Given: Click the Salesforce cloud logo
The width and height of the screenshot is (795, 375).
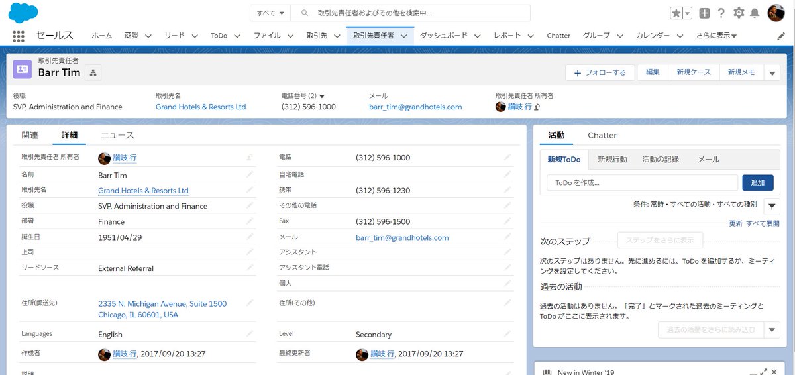Looking at the screenshot, I should [23, 13].
